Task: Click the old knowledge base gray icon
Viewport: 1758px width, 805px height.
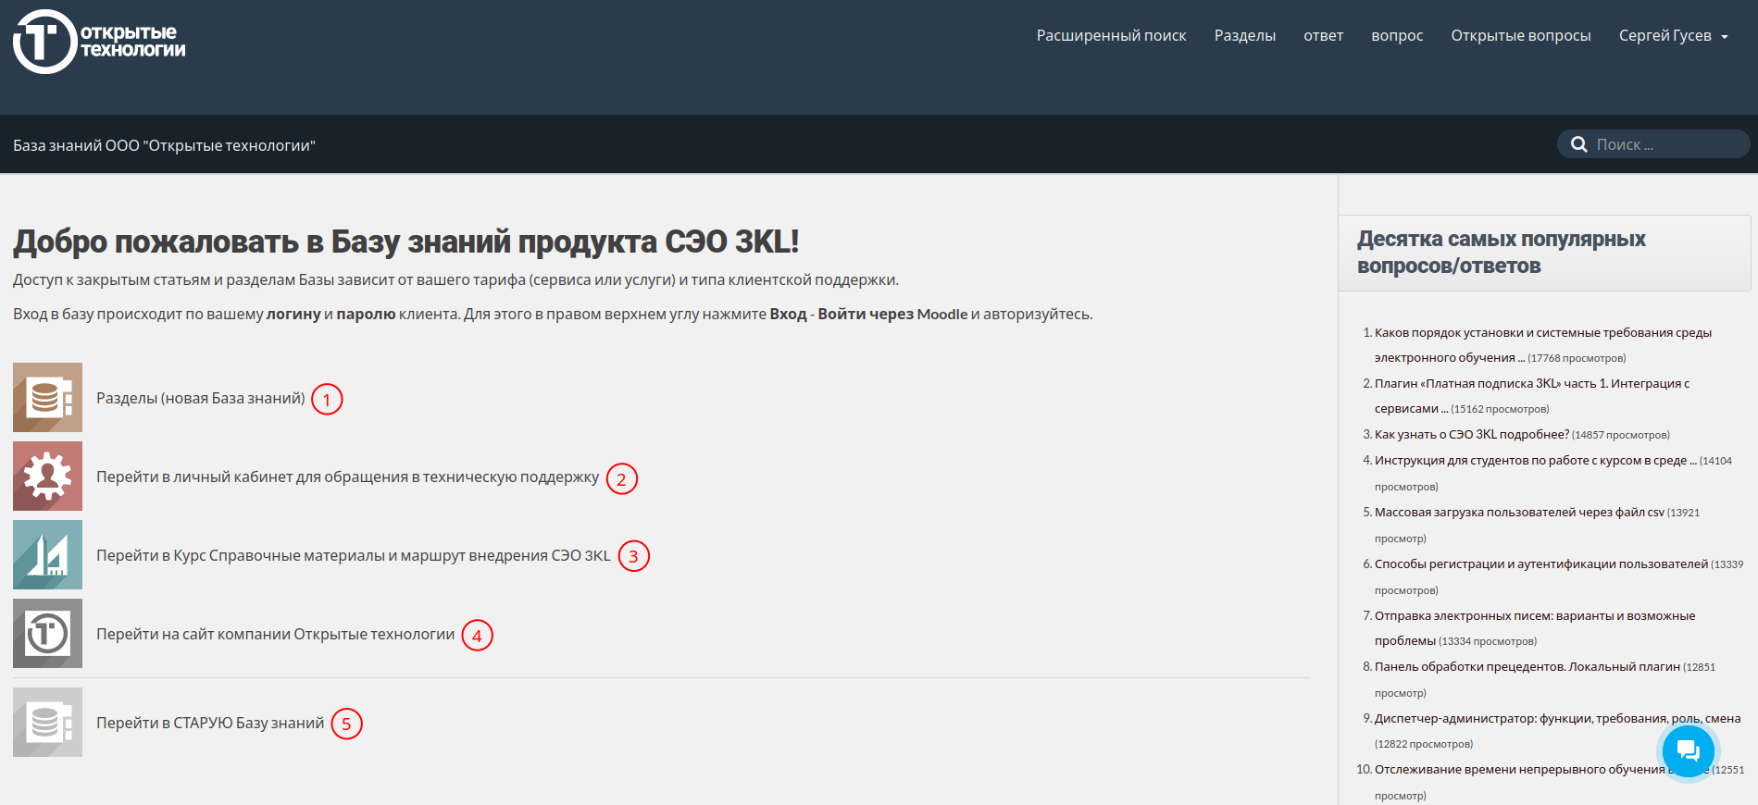Action: (x=47, y=723)
